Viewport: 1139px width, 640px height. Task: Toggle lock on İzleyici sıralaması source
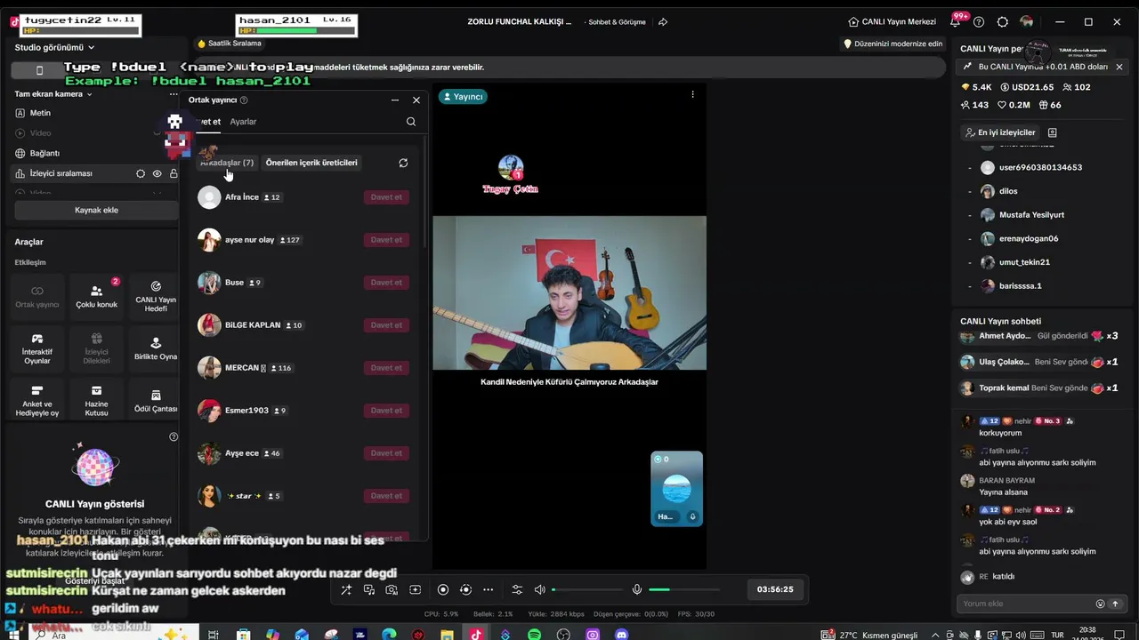(174, 173)
